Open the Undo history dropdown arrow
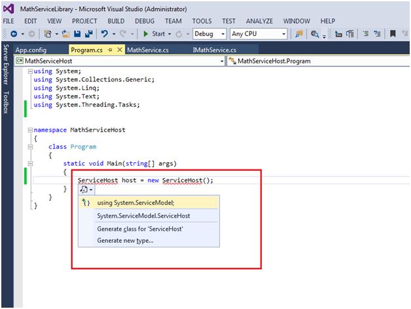The image size is (411, 309). coord(114,34)
